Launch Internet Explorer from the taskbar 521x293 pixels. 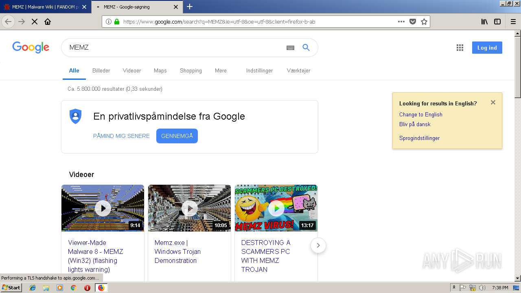(x=33, y=288)
